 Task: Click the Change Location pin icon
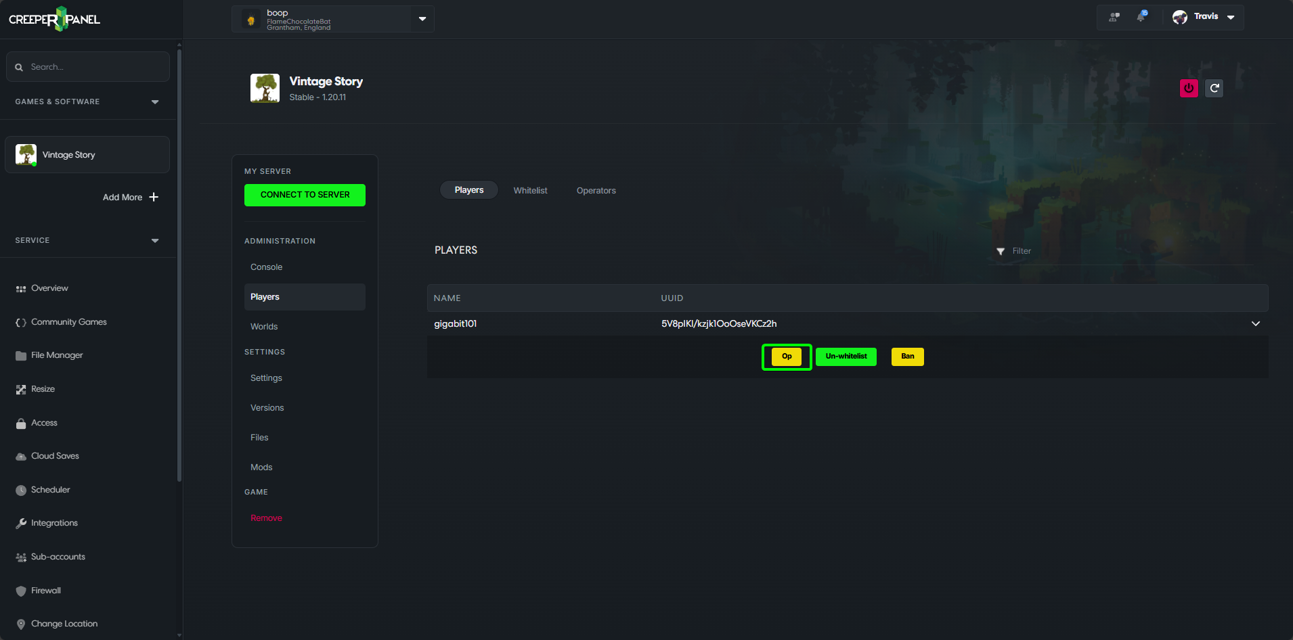pos(21,624)
